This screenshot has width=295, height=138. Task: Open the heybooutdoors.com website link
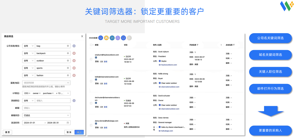click(169, 65)
